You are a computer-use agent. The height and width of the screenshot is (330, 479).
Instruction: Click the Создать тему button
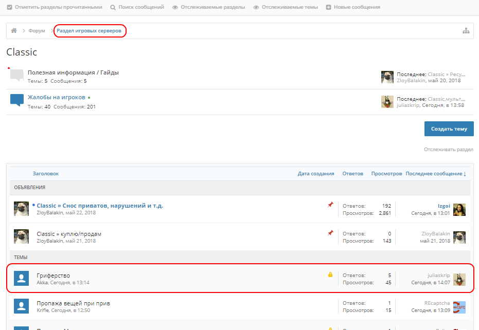[x=449, y=129]
